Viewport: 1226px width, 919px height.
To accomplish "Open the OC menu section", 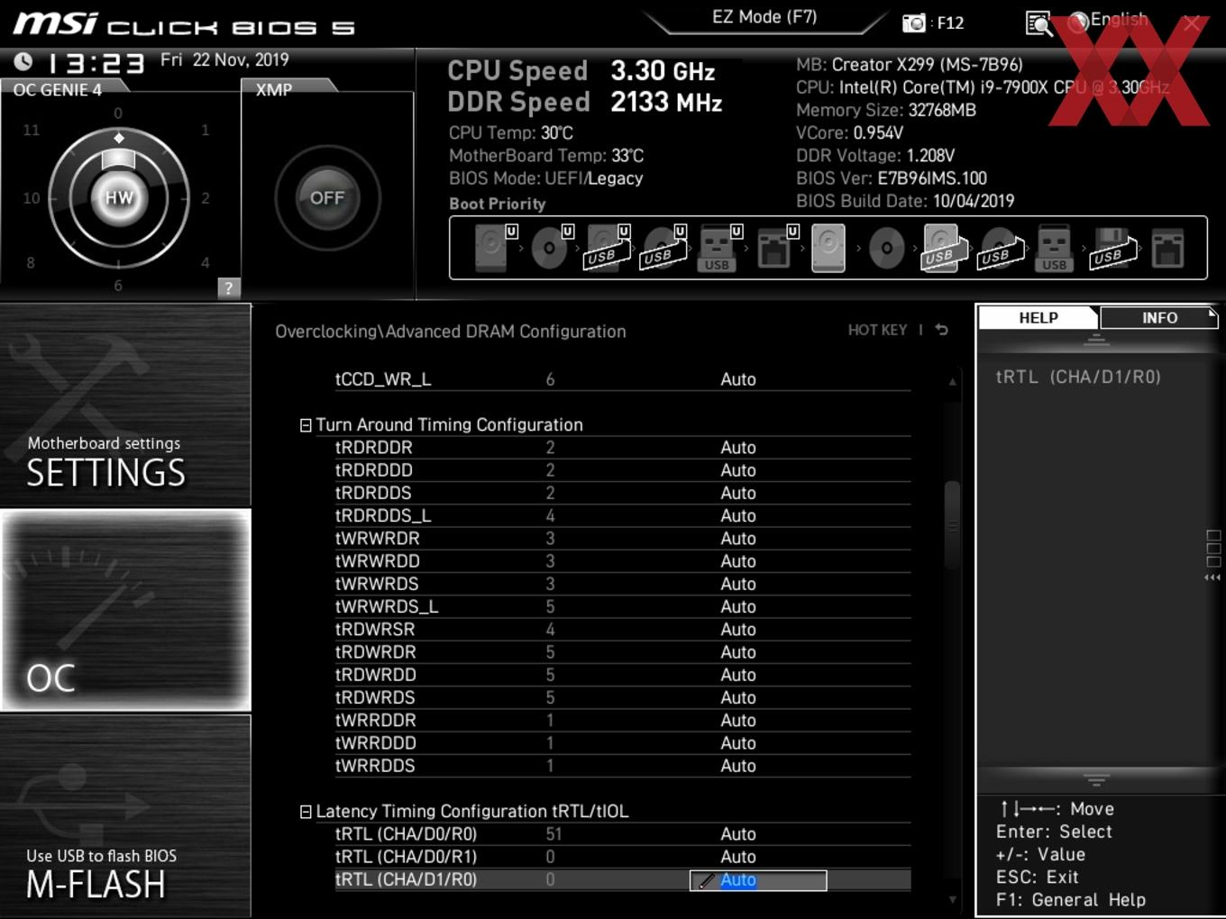I will click(125, 610).
